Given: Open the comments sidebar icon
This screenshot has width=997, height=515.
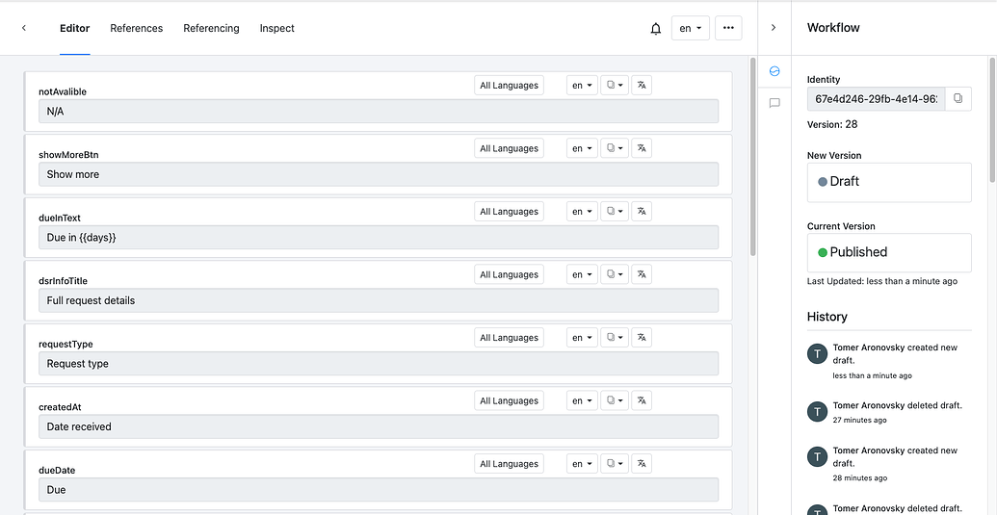Looking at the screenshot, I should pos(774,103).
